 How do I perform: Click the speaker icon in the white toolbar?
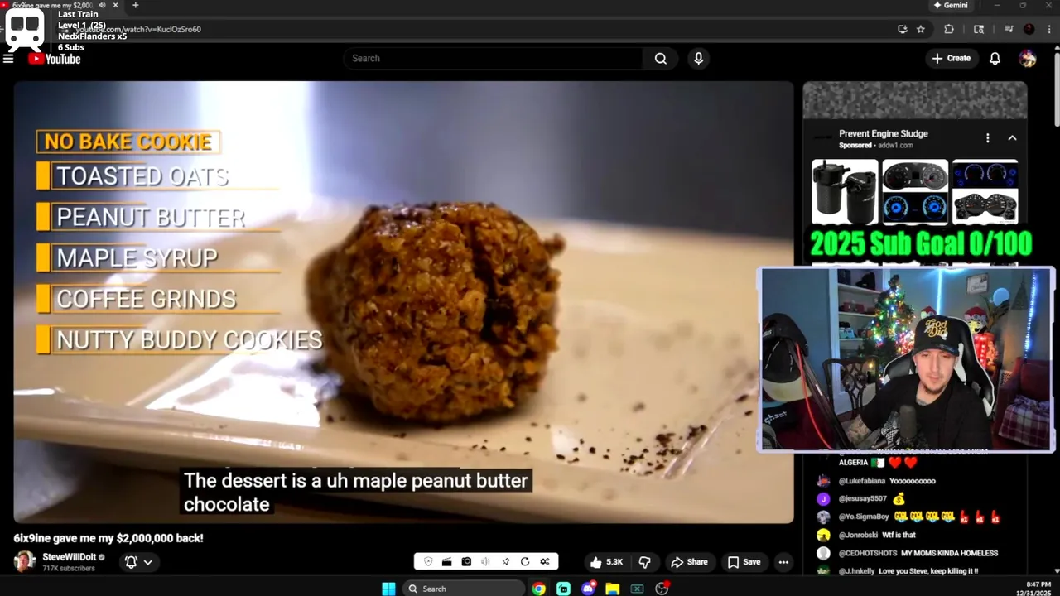click(486, 561)
